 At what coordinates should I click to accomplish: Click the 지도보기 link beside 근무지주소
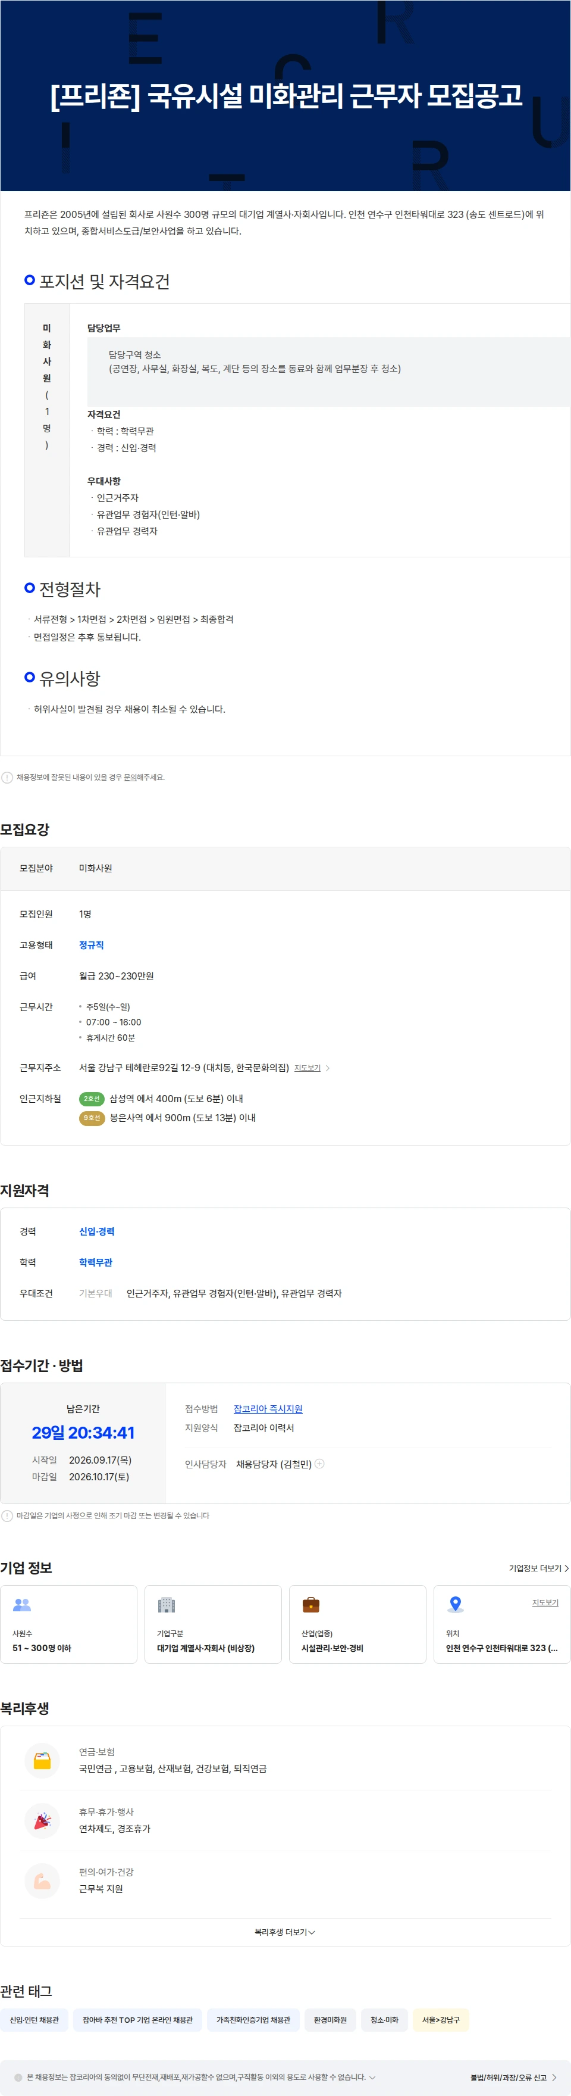tap(307, 1068)
